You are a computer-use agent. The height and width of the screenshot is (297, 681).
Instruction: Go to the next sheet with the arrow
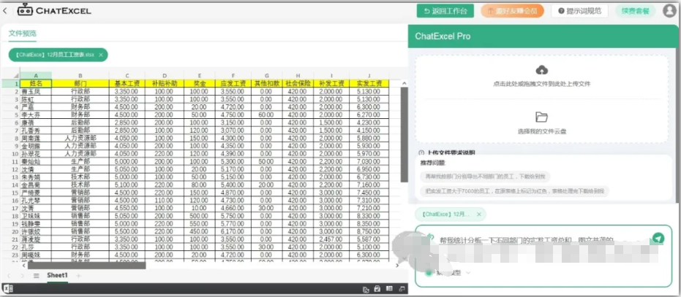[22, 276]
